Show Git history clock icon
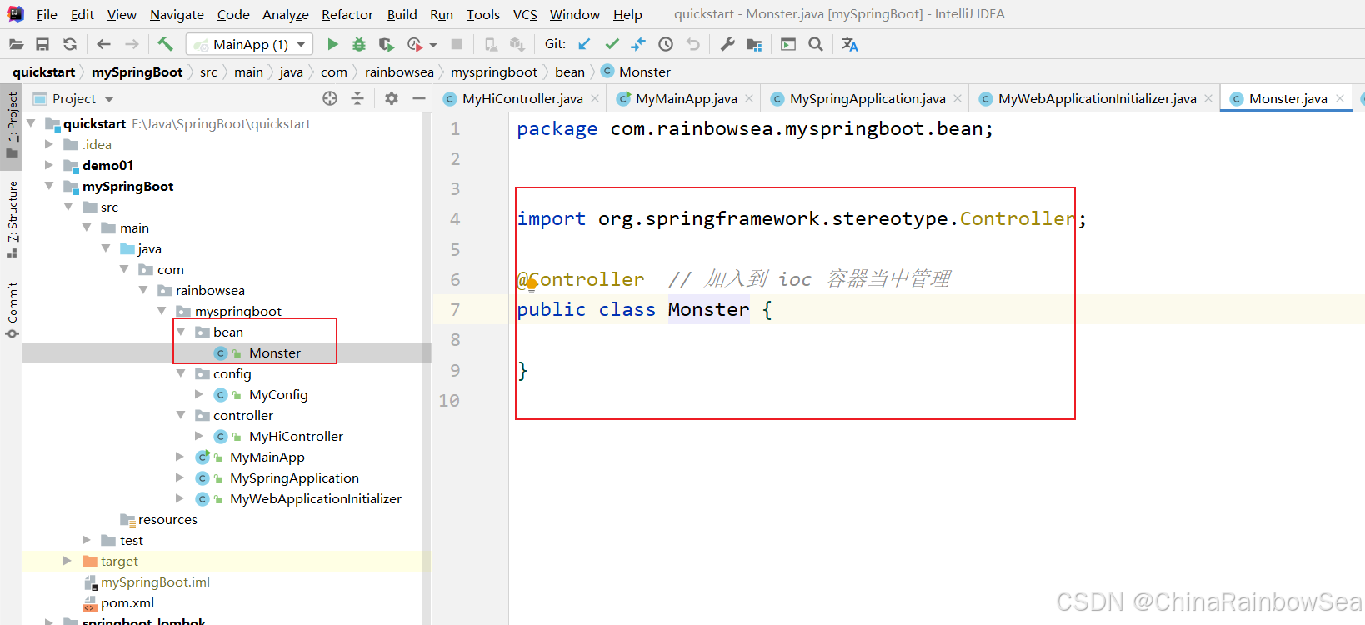Screen dimensions: 1365x625 [666, 44]
